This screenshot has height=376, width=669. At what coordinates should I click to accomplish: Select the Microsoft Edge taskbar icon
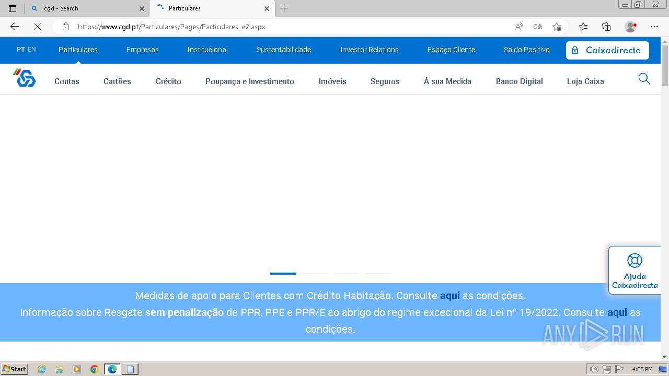click(112, 369)
